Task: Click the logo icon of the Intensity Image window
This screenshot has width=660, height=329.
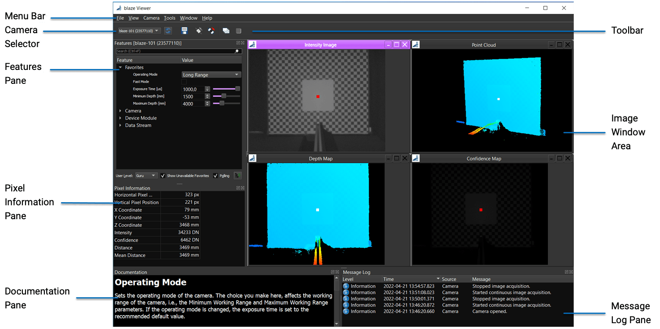Action: tap(252, 44)
